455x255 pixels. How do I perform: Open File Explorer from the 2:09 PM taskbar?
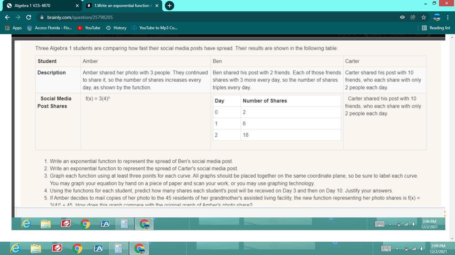36,248
